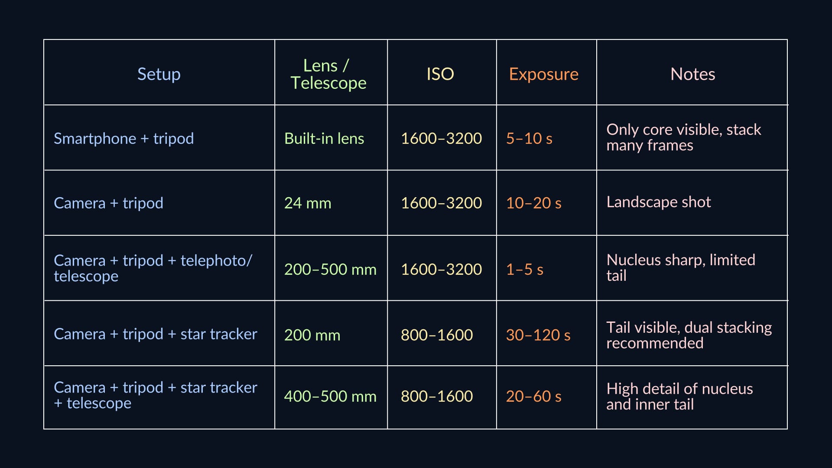Click the Setup column header
The height and width of the screenshot is (468, 832).
pyautogui.click(x=159, y=74)
